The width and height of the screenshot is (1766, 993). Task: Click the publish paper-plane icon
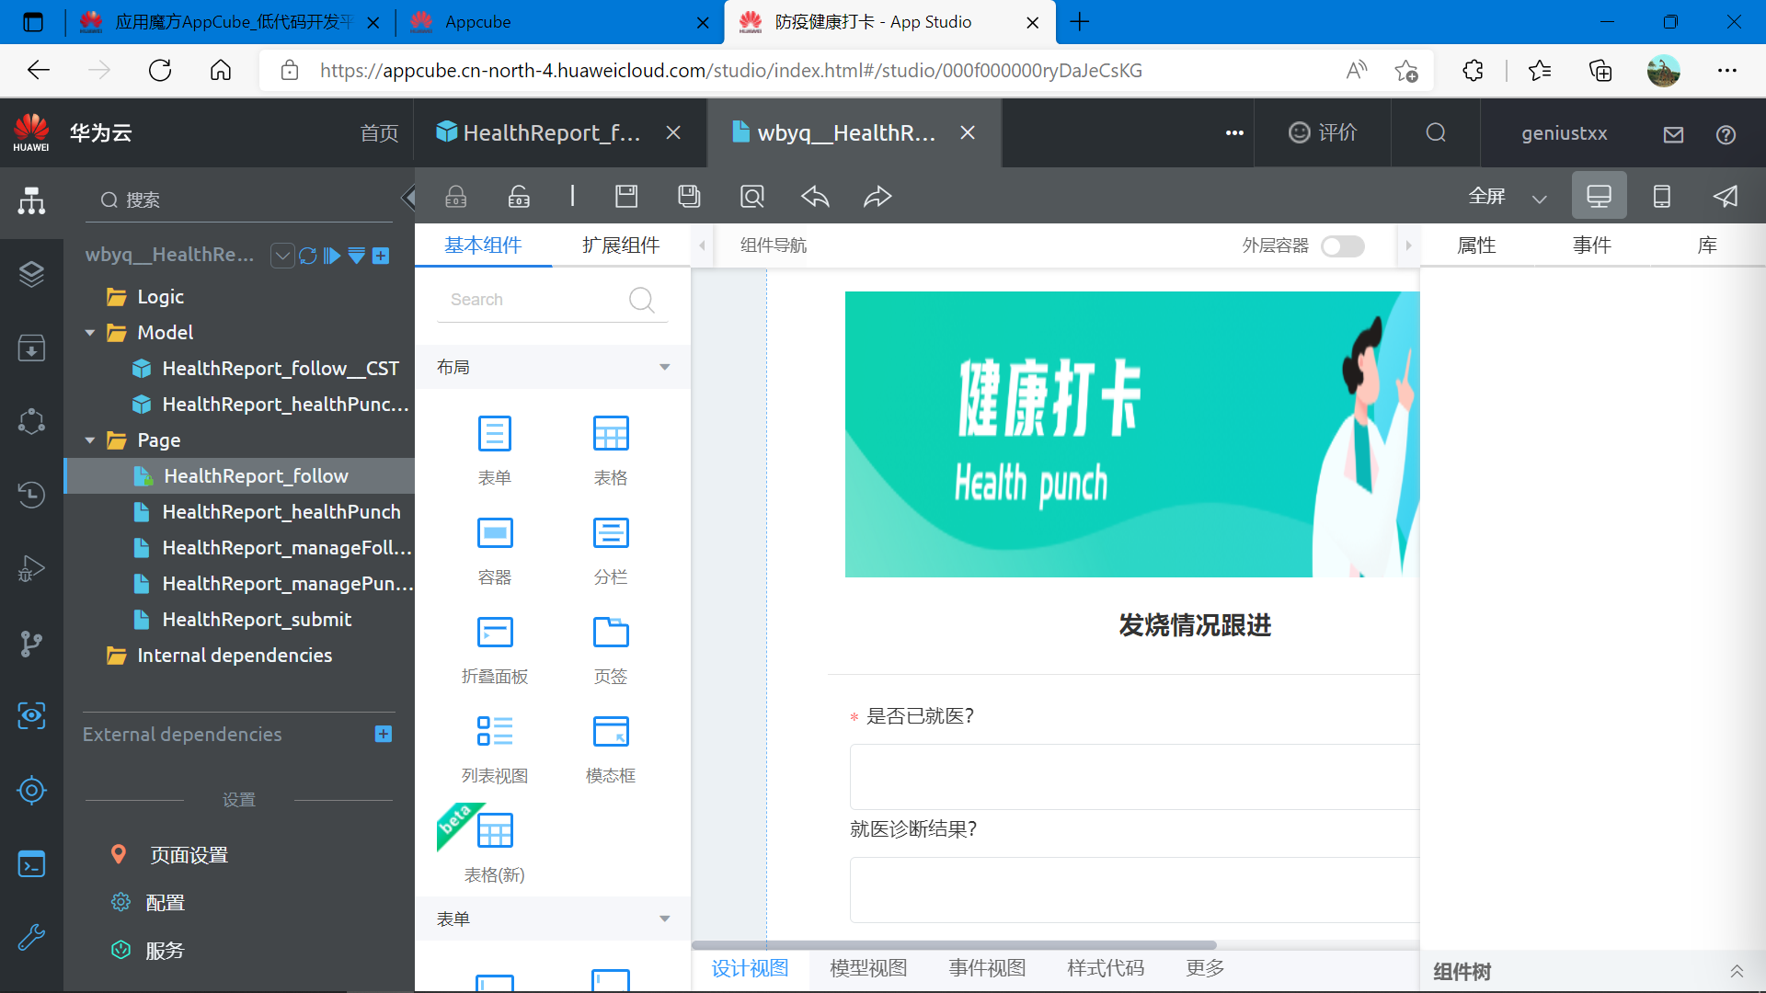(1726, 196)
